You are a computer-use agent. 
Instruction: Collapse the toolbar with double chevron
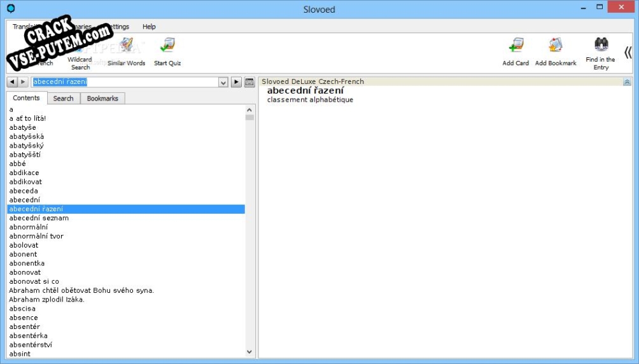[628, 52]
